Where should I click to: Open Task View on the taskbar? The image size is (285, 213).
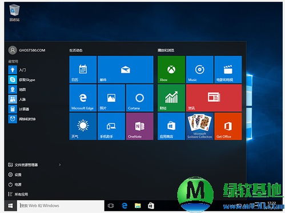click(x=111, y=206)
